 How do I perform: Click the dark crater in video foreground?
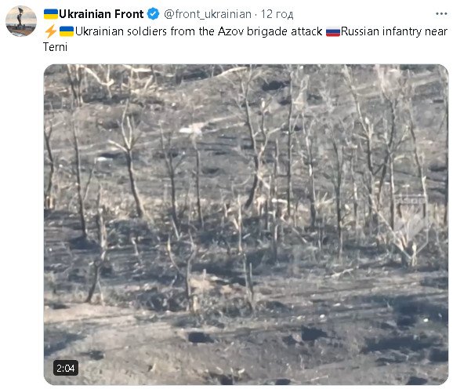pos(199,337)
